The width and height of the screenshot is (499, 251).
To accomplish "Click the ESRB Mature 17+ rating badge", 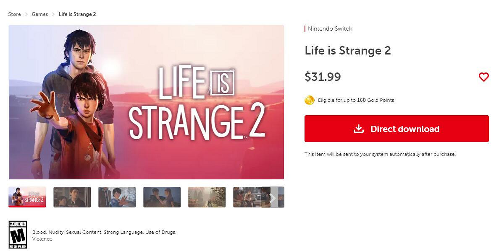I will 18,235.
